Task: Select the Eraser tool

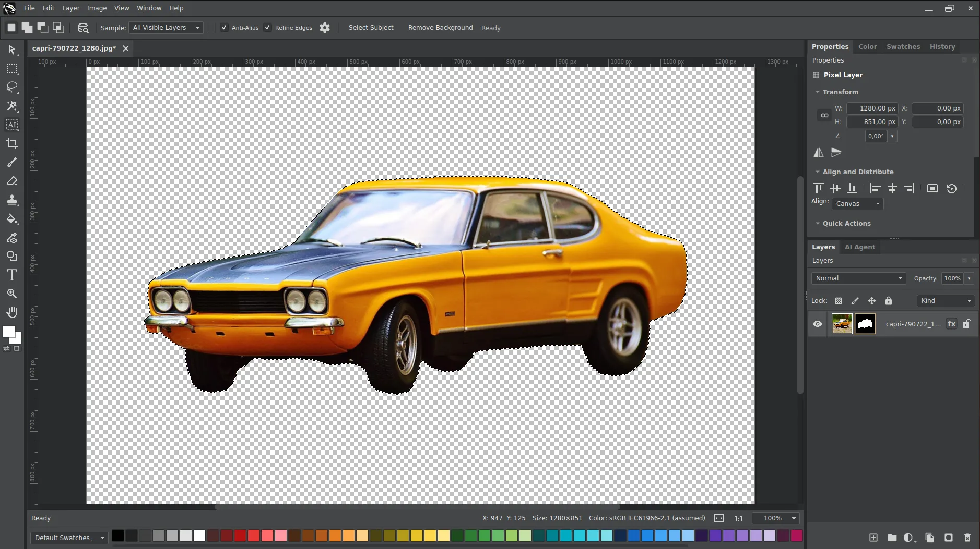Action: 12,181
